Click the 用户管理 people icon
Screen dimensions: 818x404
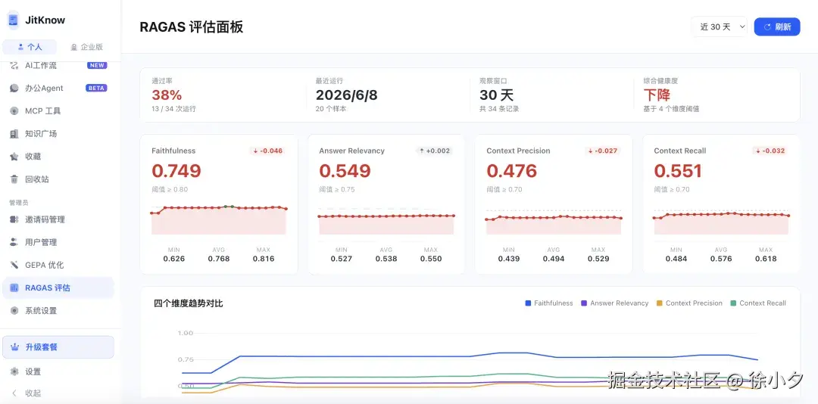pos(14,242)
